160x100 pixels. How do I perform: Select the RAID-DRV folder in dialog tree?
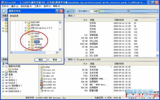point(35,22)
